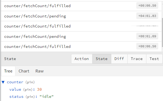Select pending action timed +04:01.83
The width and height of the screenshot is (163, 101).
coord(81,16)
